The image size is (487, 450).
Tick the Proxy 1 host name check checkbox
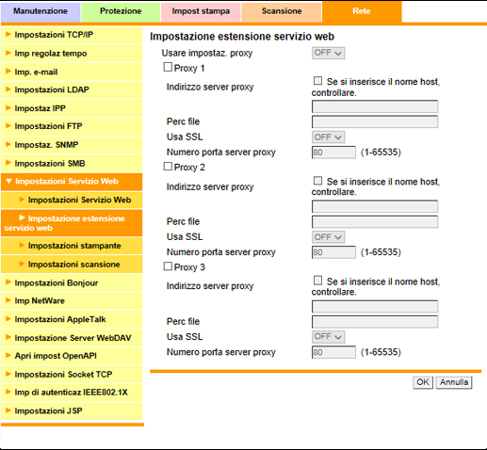317,81
